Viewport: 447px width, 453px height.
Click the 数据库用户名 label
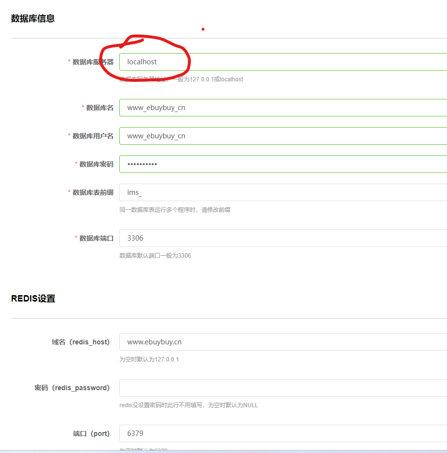pyautogui.click(x=93, y=136)
